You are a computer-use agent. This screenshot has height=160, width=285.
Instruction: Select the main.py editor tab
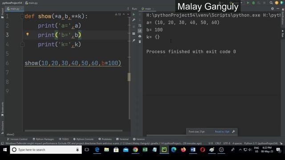tap(14, 9)
